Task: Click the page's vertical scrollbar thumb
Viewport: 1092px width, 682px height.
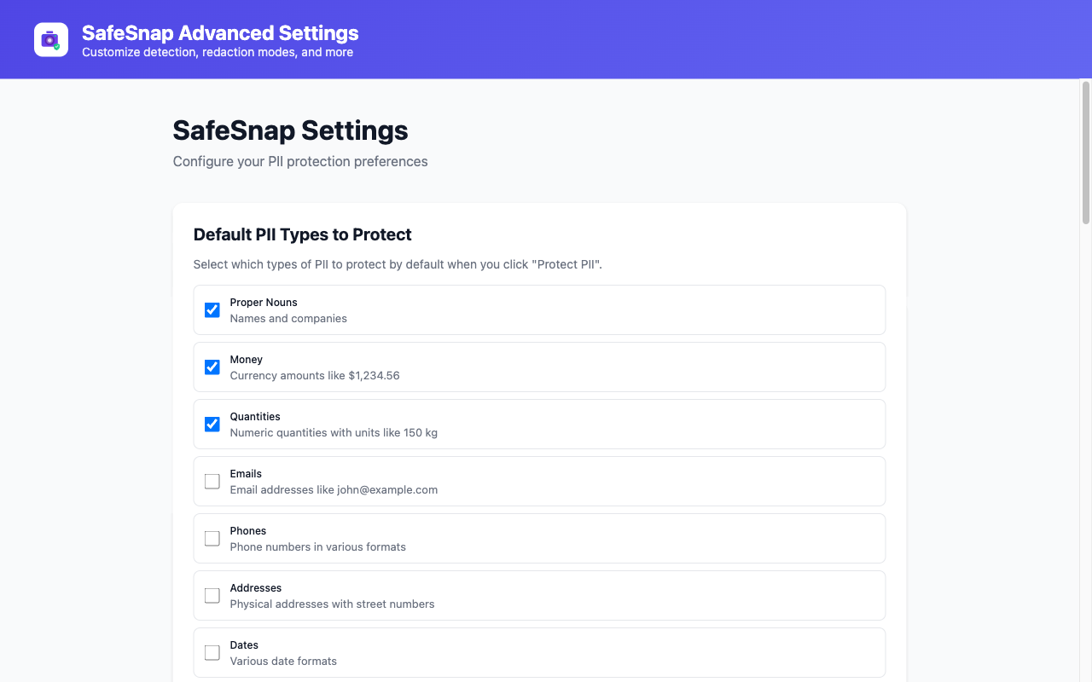Action: point(1086,152)
